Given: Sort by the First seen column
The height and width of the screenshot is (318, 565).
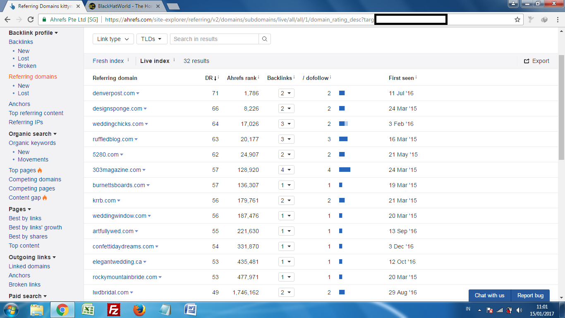Looking at the screenshot, I should (401, 78).
